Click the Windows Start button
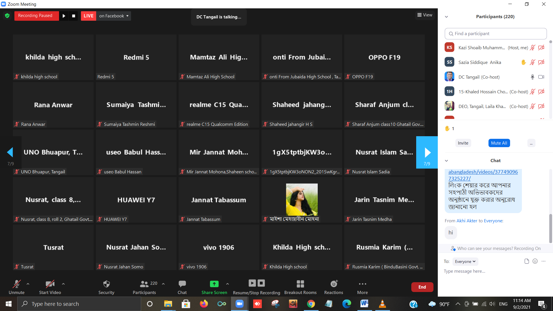 [8, 304]
